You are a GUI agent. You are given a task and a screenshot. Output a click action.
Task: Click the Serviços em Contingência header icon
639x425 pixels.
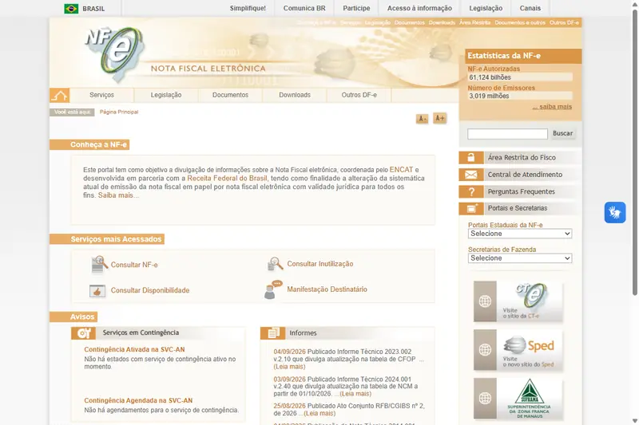pyautogui.click(x=84, y=333)
